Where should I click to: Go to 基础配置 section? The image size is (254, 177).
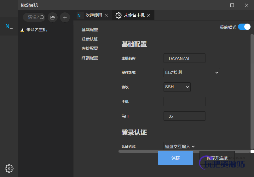coord(90,30)
